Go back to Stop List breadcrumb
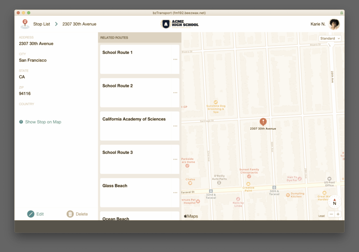Viewport: 359px width, 252px height. [x=42, y=24]
